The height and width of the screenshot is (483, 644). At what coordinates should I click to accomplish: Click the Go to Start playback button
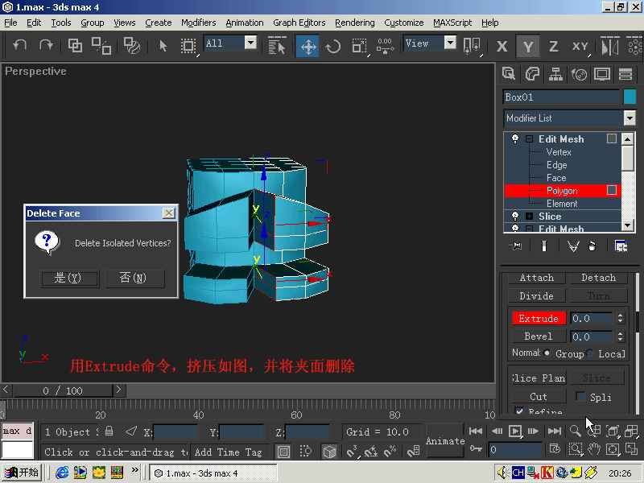(x=475, y=431)
